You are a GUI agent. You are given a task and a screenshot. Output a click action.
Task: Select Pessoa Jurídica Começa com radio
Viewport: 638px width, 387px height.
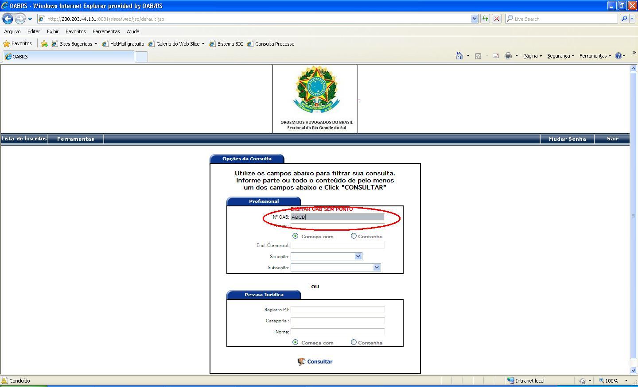(295, 342)
